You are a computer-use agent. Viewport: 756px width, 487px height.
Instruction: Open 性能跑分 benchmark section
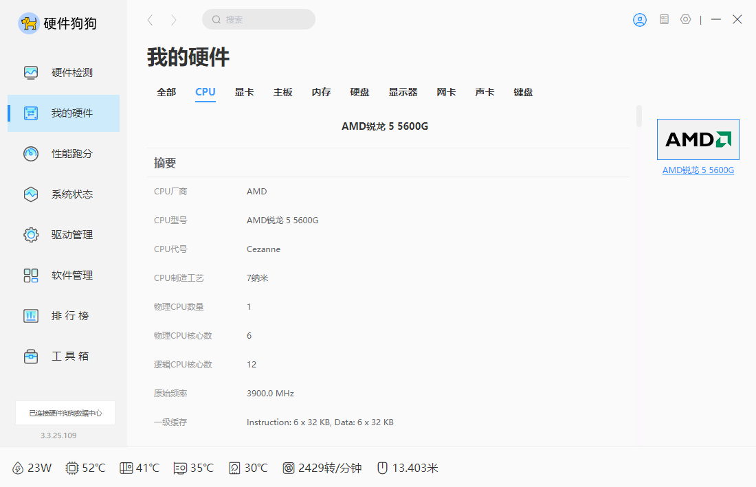64,154
